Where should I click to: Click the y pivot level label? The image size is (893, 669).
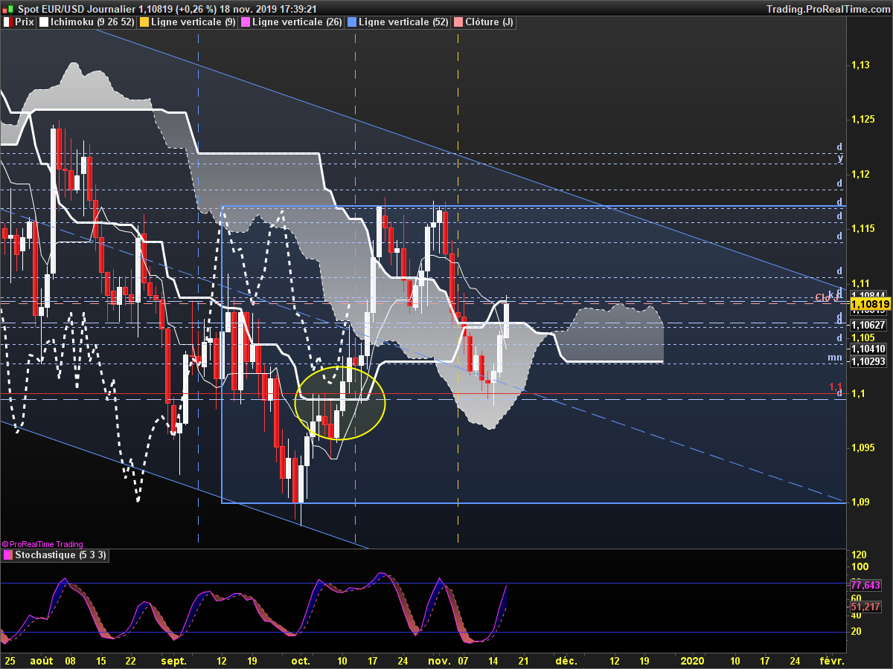pos(839,158)
